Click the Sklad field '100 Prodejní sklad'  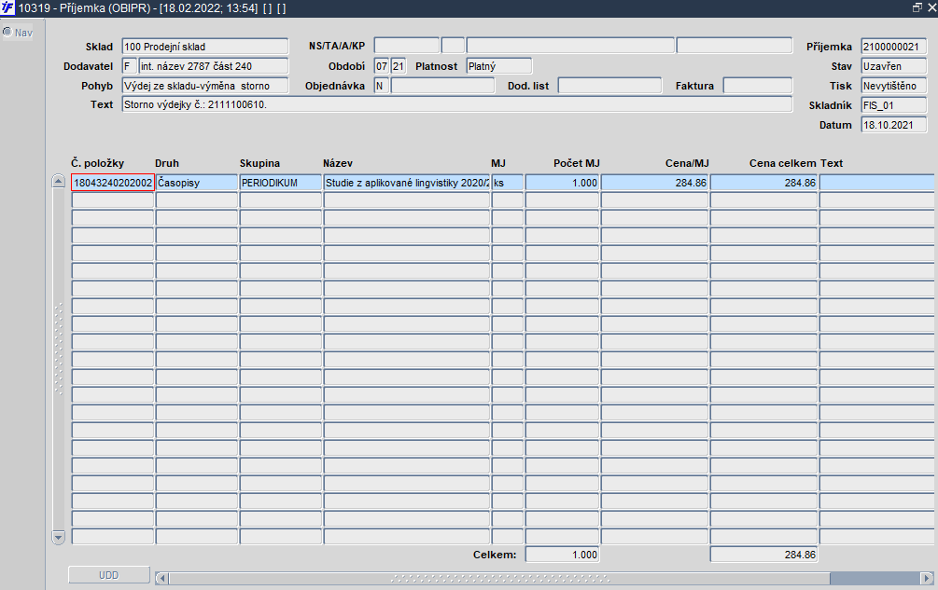(x=205, y=47)
